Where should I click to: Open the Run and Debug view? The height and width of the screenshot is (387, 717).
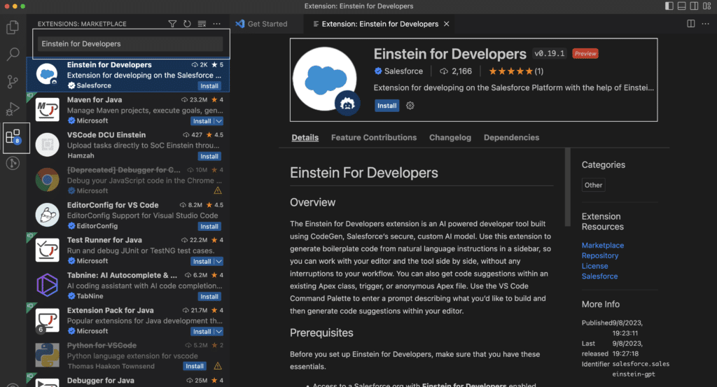click(13, 108)
